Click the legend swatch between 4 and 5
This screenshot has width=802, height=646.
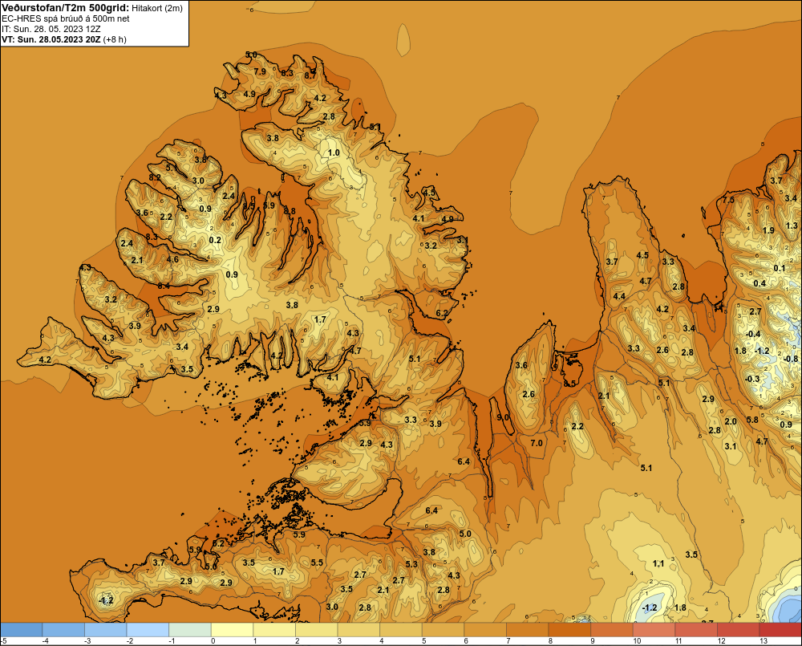401,629
